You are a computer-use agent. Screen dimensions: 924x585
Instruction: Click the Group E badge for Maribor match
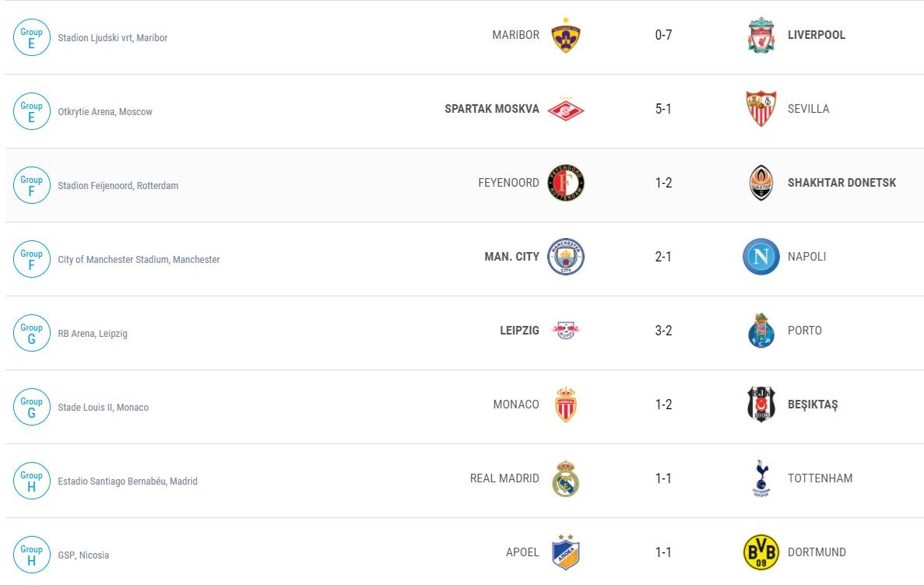tap(32, 37)
